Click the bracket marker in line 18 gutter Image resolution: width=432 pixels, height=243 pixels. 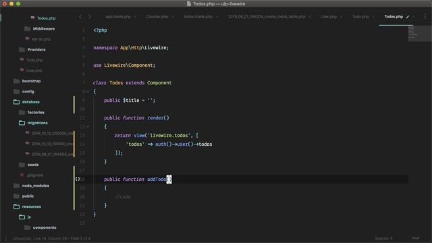click(x=78, y=179)
